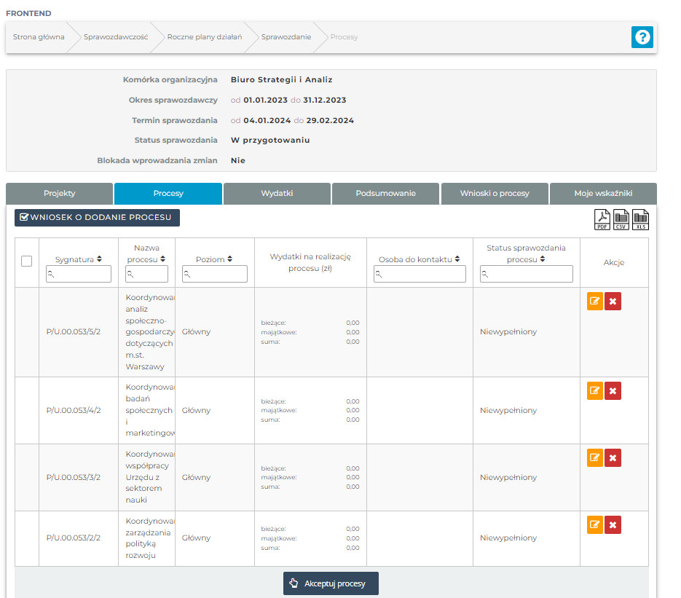Export the table to XLS
Image resolution: width=681 pixels, height=598 pixels.
click(640, 219)
